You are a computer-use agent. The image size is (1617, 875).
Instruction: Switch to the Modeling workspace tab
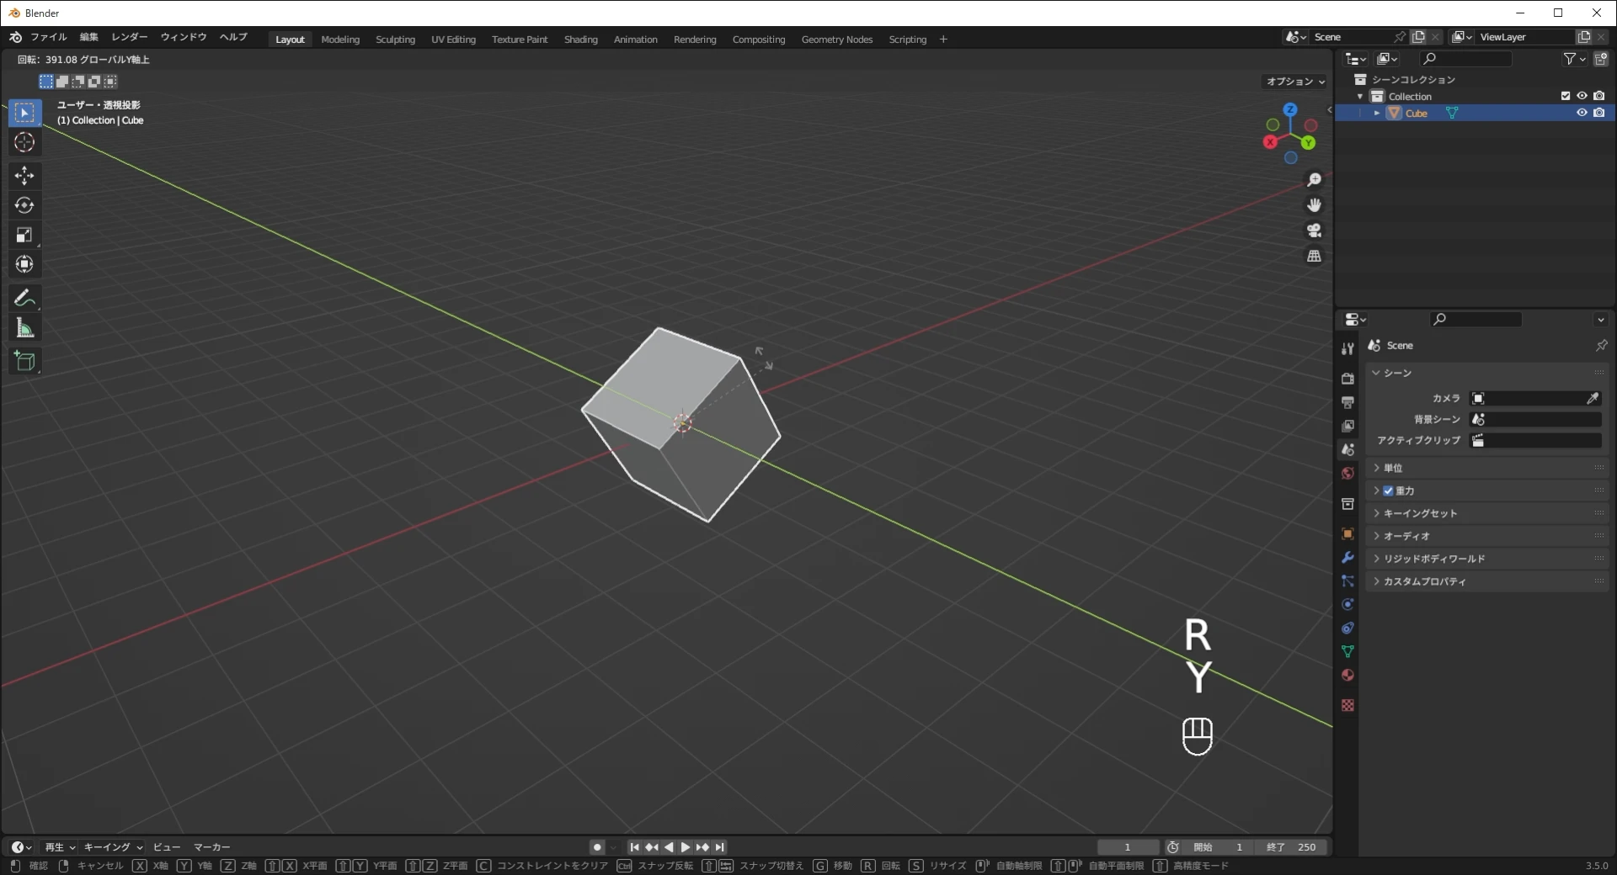click(x=340, y=40)
